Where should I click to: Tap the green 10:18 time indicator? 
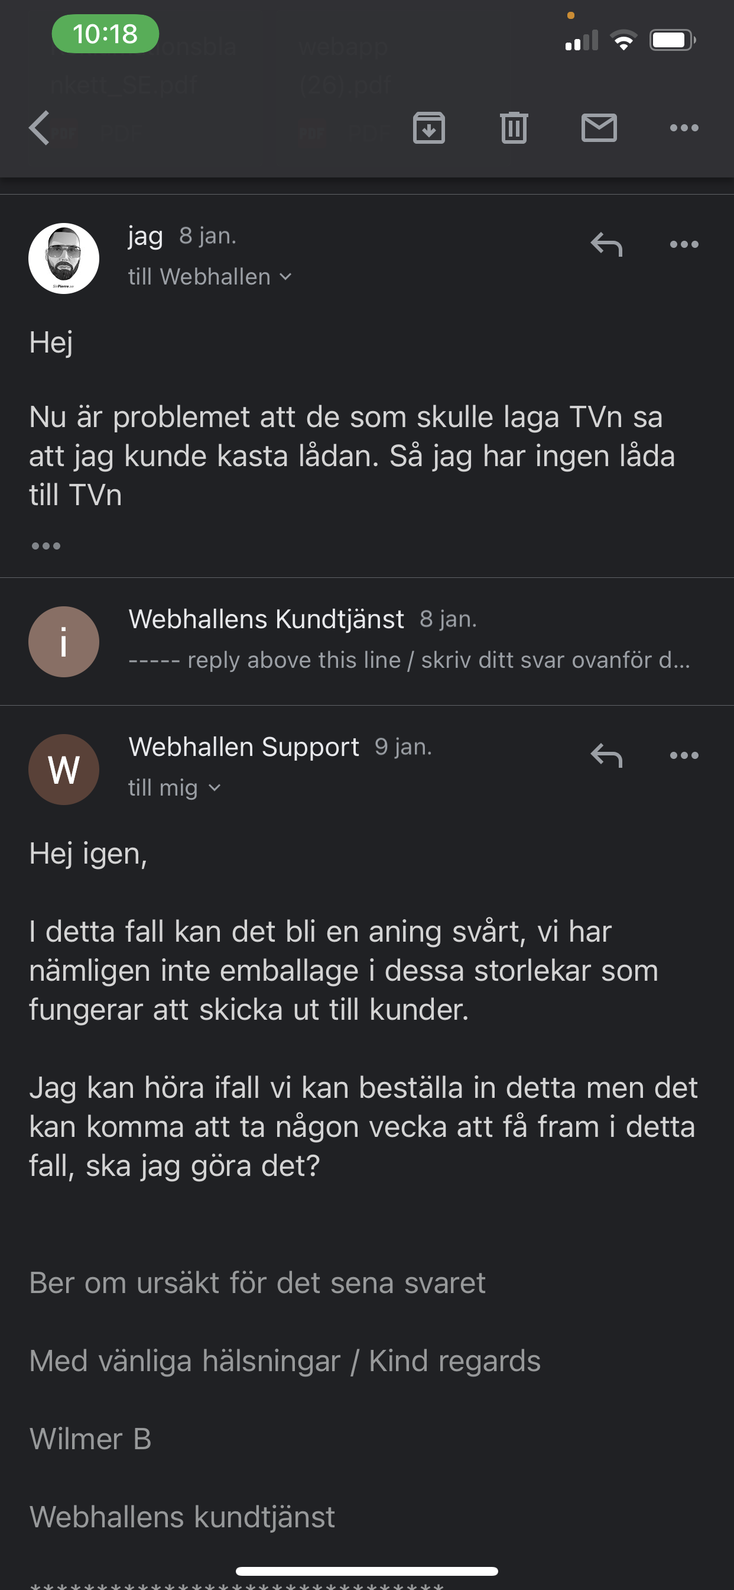click(105, 34)
